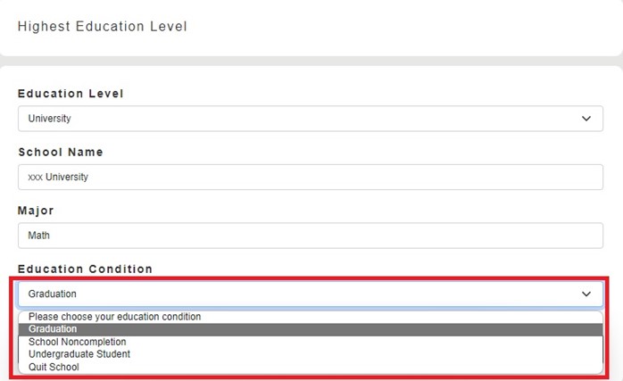Click the 'Math' text in Major field
Image resolution: width=623 pixels, height=381 pixels.
click(x=38, y=236)
